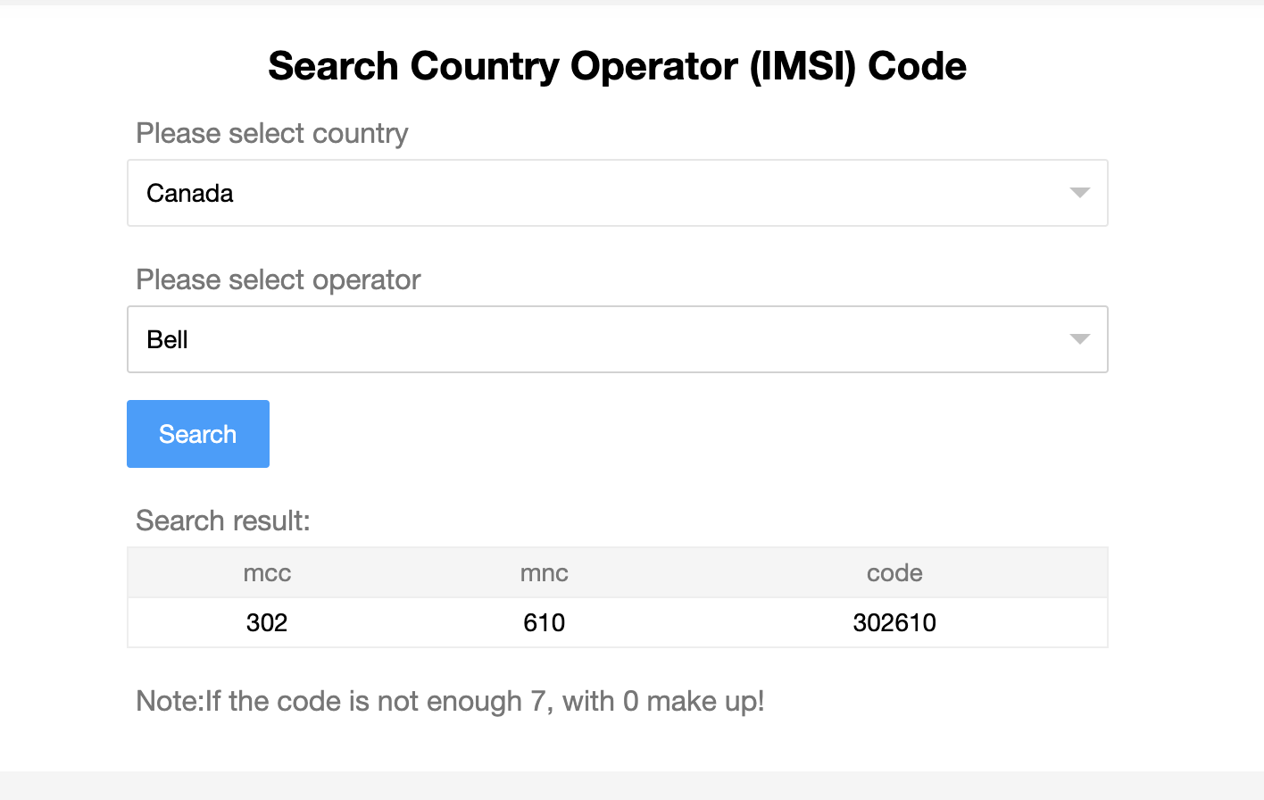The width and height of the screenshot is (1264, 800).
Task: Click the code column header
Action: [894, 573]
